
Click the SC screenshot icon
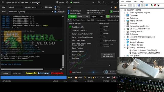pos(109,77)
